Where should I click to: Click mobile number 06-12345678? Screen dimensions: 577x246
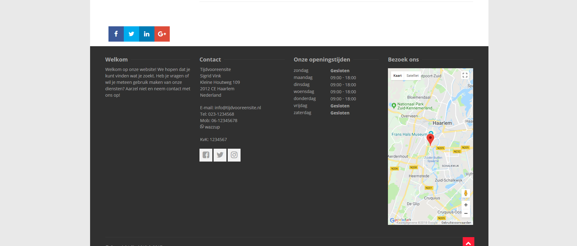pyautogui.click(x=224, y=121)
